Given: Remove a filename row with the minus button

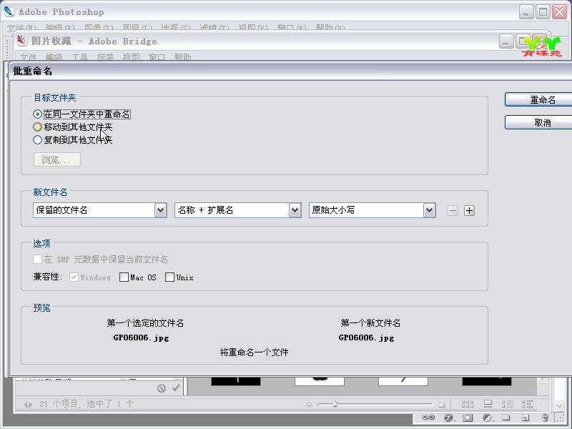Looking at the screenshot, I should tap(453, 210).
